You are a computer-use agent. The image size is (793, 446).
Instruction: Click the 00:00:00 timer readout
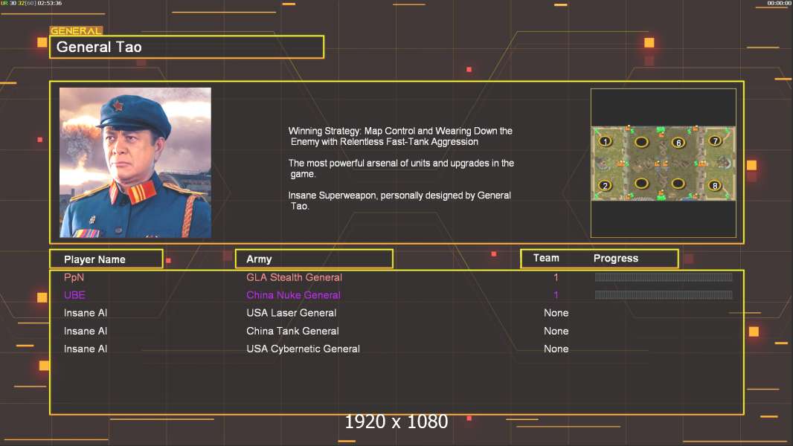pos(780,3)
